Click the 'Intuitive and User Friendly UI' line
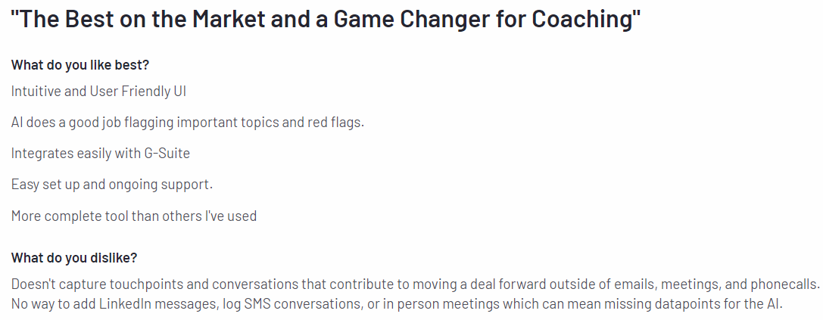Screen dimensions: 823x320 (98, 92)
